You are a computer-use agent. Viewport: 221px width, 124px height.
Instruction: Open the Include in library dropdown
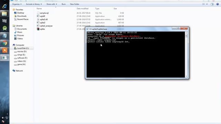tap(34, 4)
